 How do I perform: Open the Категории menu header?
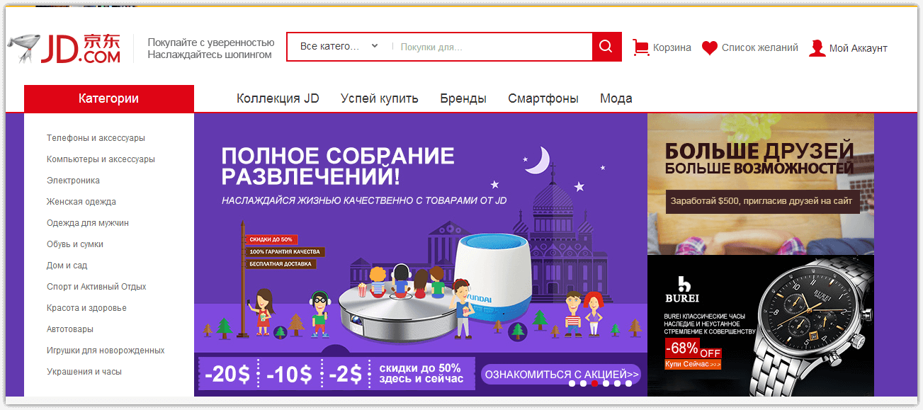[109, 98]
